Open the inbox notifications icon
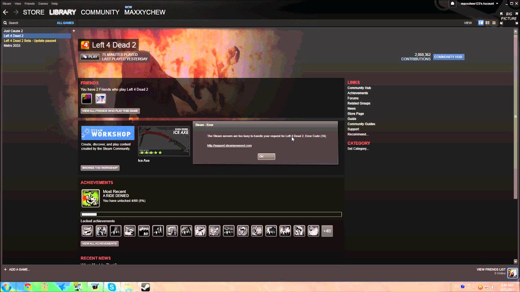Image resolution: width=520 pixels, height=292 pixels. 453,4
